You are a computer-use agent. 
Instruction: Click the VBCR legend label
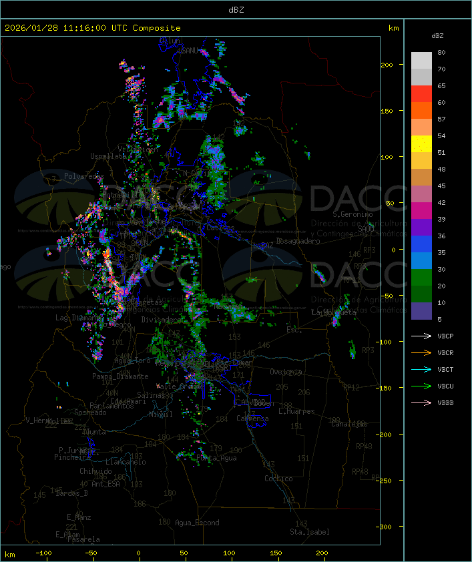(445, 353)
